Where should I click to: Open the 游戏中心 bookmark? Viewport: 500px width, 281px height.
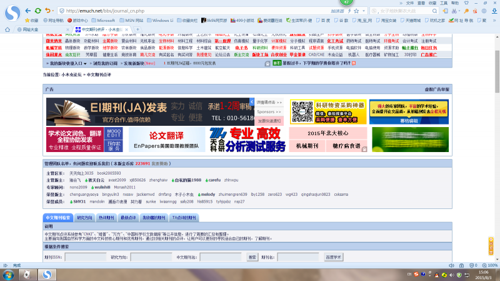tap(77, 21)
